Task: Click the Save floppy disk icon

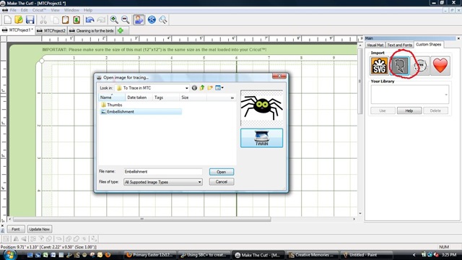Action: [x=30, y=19]
